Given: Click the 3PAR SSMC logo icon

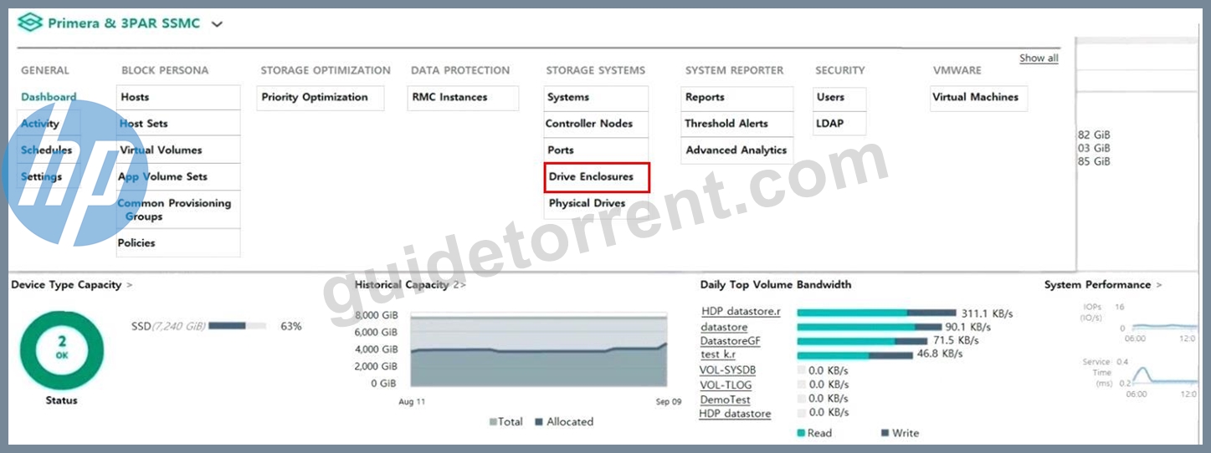Looking at the screenshot, I should (x=29, y=23).
